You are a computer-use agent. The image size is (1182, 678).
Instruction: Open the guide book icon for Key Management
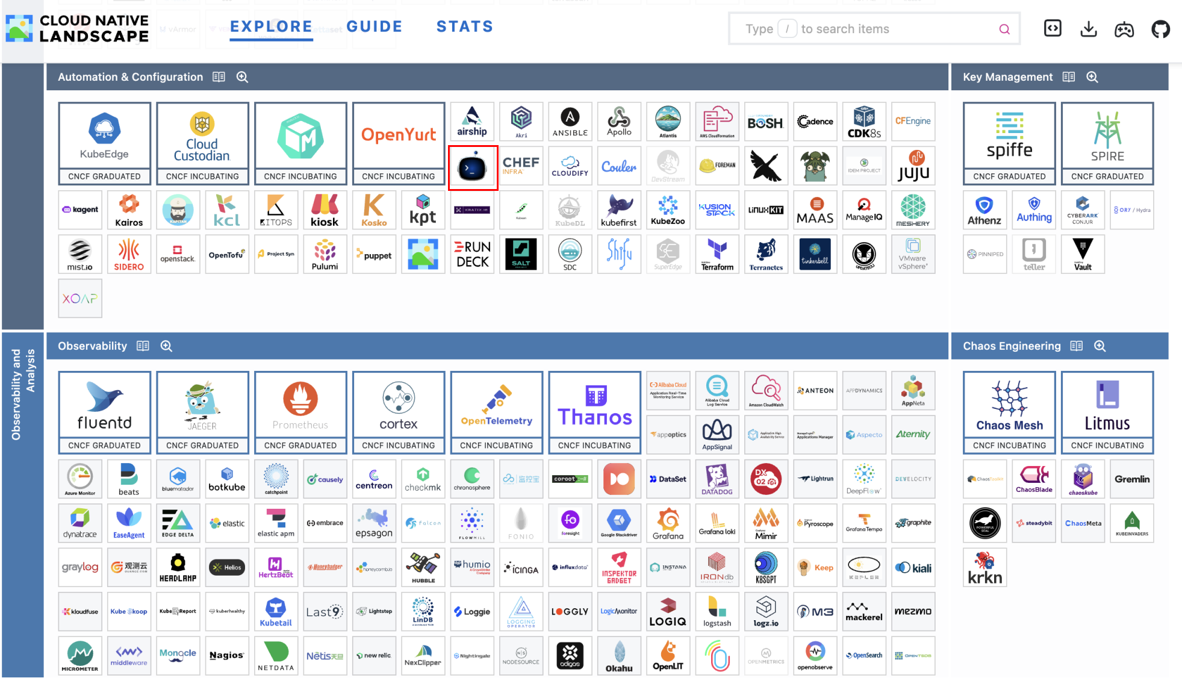(1069, 76)
